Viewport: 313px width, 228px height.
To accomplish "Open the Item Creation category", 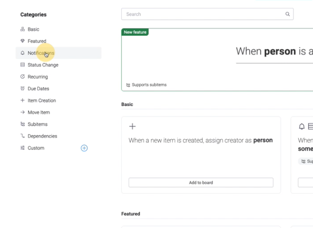I will (42, 100).
